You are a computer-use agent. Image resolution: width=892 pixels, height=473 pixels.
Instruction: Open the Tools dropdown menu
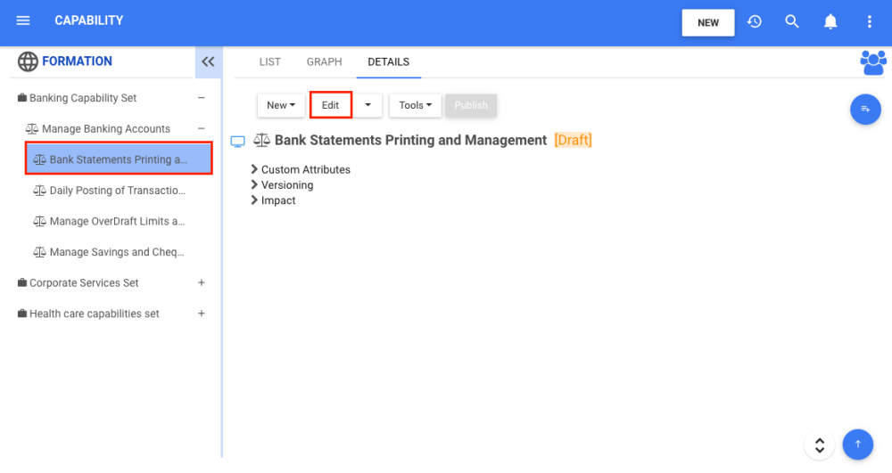click(415, 105)
